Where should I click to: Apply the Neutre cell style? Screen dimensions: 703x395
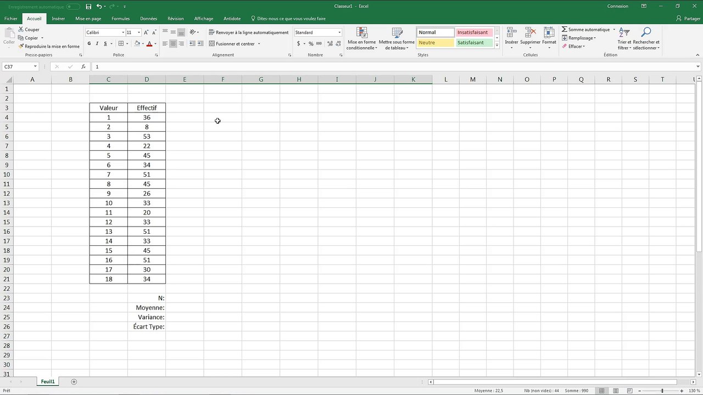[x=436, y=43]
